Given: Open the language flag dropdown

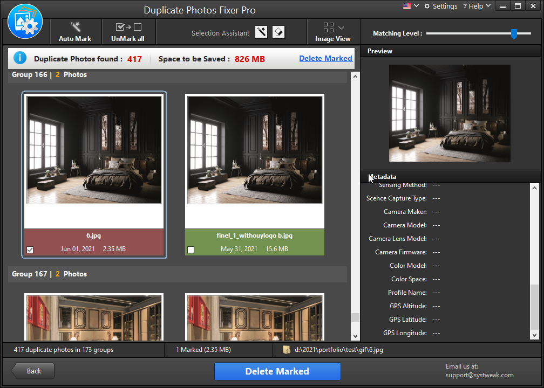Looking at the screenshot, I should [x=411, y=6].
